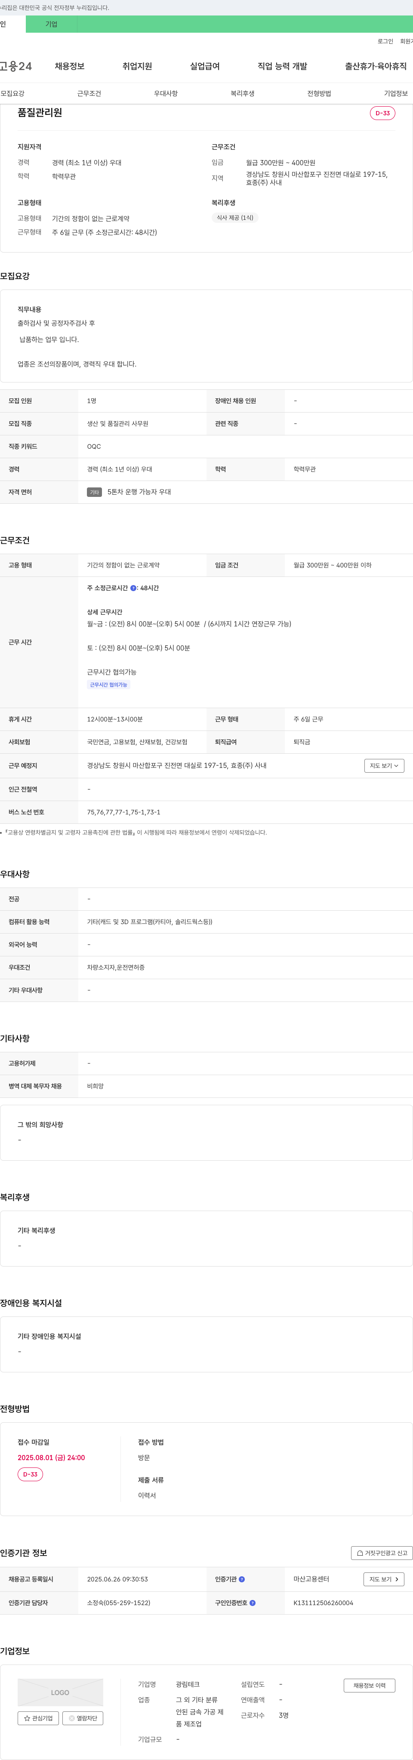Viewport: 413px width, 1760px height.
Task: Click the 구인인증번호 help icon
Action: (252, 1603)
